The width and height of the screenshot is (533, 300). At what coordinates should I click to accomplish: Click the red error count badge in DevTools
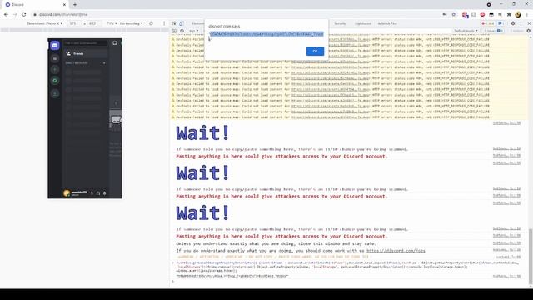click(487, 23)
